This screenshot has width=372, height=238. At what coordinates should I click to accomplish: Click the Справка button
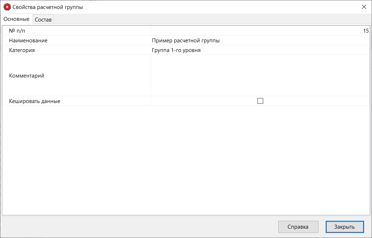tap(298, 227)
